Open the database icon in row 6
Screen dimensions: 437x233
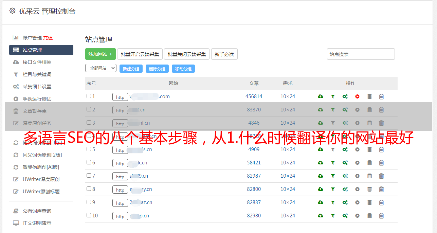pos(369,163)
